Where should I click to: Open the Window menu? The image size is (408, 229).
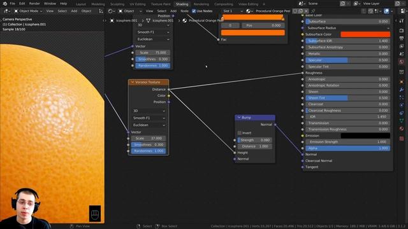50,4
